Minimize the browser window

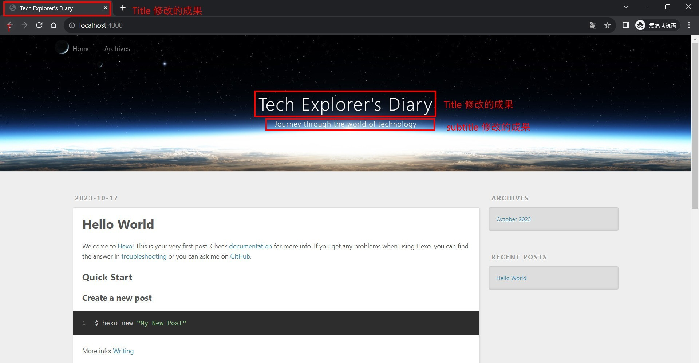(x=647, y=7)
